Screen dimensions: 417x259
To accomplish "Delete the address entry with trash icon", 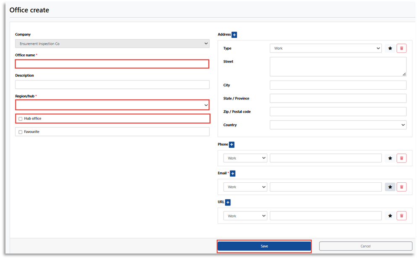I will 401,48.
